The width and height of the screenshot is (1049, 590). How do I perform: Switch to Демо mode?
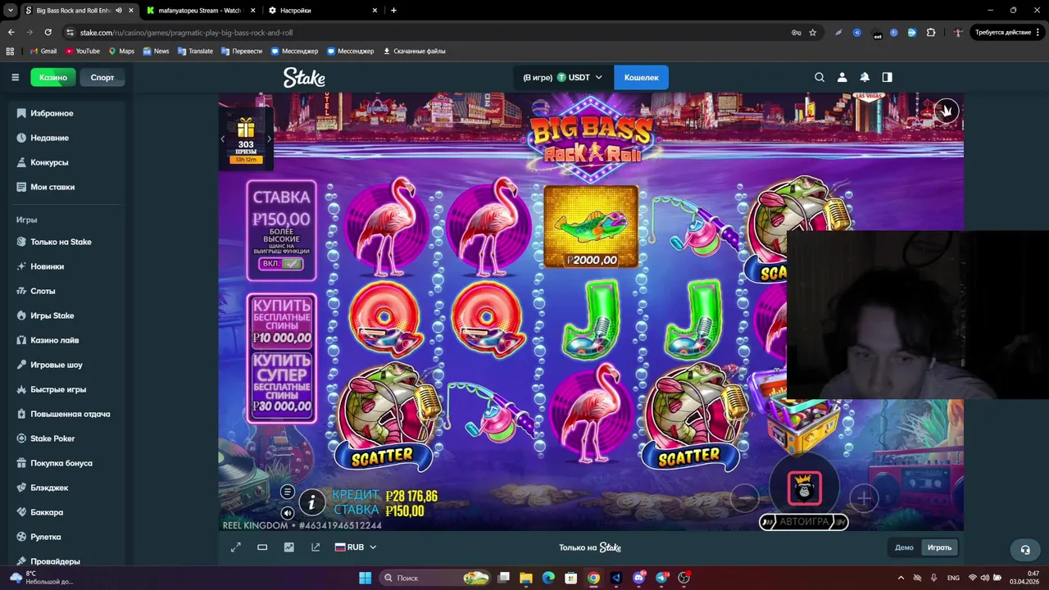pyautogui.click(x=904, y=547)
